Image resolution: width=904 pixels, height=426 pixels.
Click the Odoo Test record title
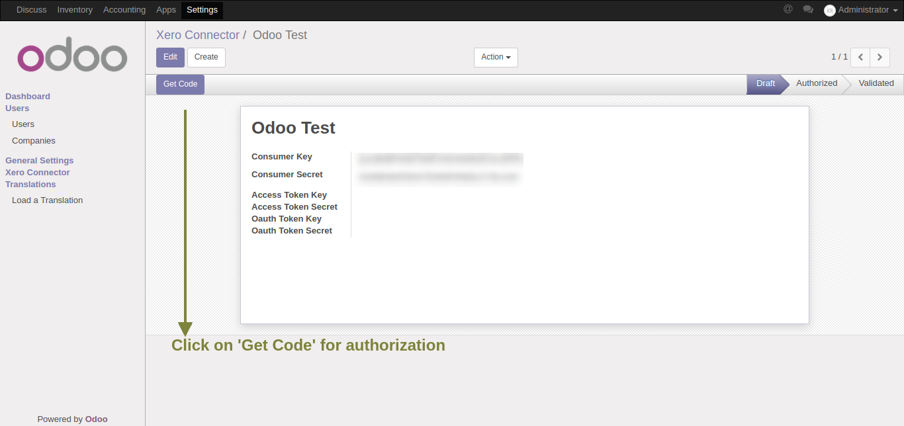tap(294, 128)
